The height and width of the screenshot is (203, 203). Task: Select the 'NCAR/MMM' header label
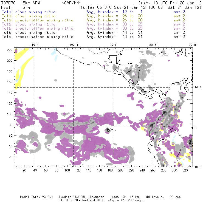pyautogui.click(x=72, y=3)
